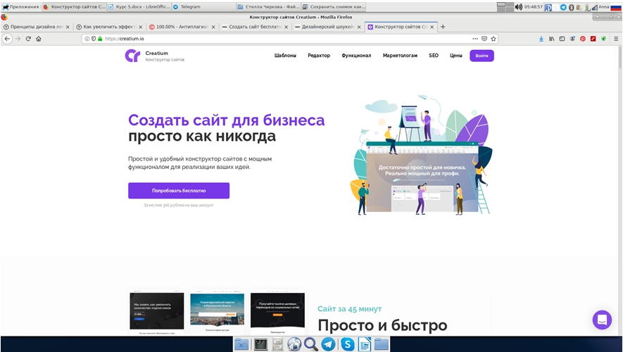This screenshot has height=352, width=623.
Task: Open Шаблоны in the site navigation
Action: point(285,56)
